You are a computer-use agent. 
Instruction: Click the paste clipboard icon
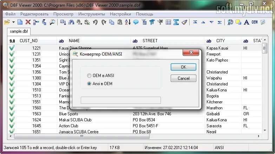pyautogui.click(x=120, y=22)
